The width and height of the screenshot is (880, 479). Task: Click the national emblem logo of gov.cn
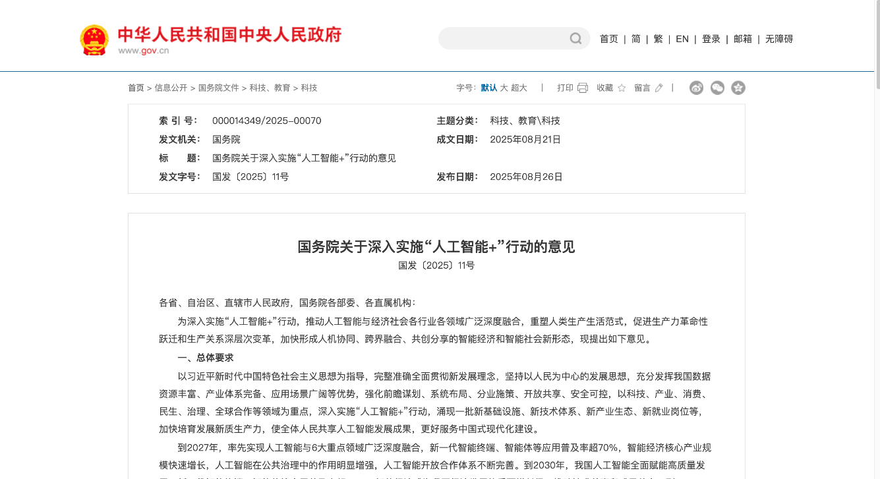click(x=92, y=40)
